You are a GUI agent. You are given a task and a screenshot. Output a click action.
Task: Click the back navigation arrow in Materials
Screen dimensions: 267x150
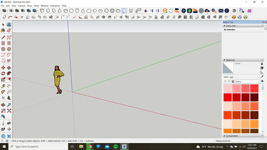coord(225,82)
